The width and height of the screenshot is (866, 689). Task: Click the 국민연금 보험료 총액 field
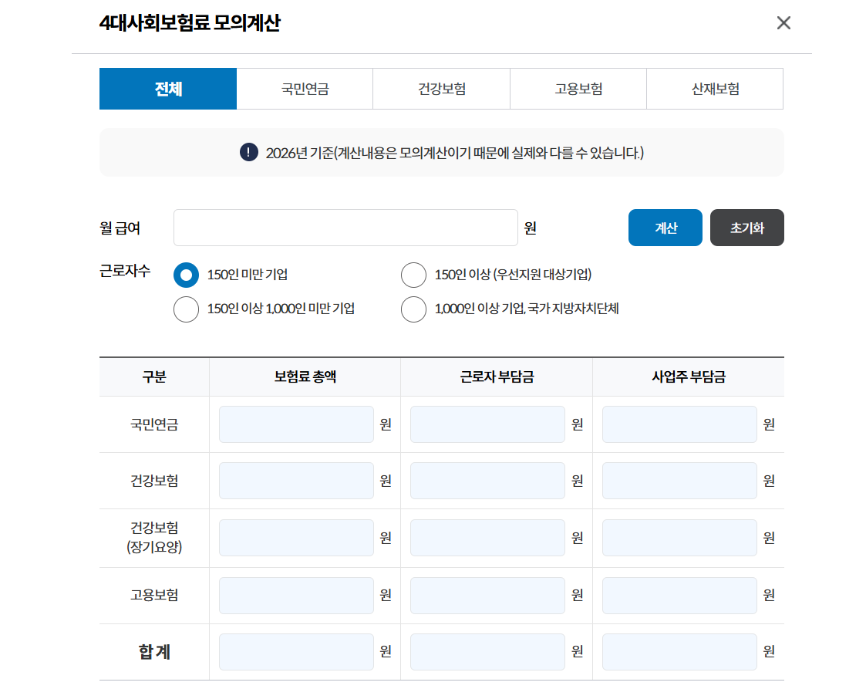296,424
